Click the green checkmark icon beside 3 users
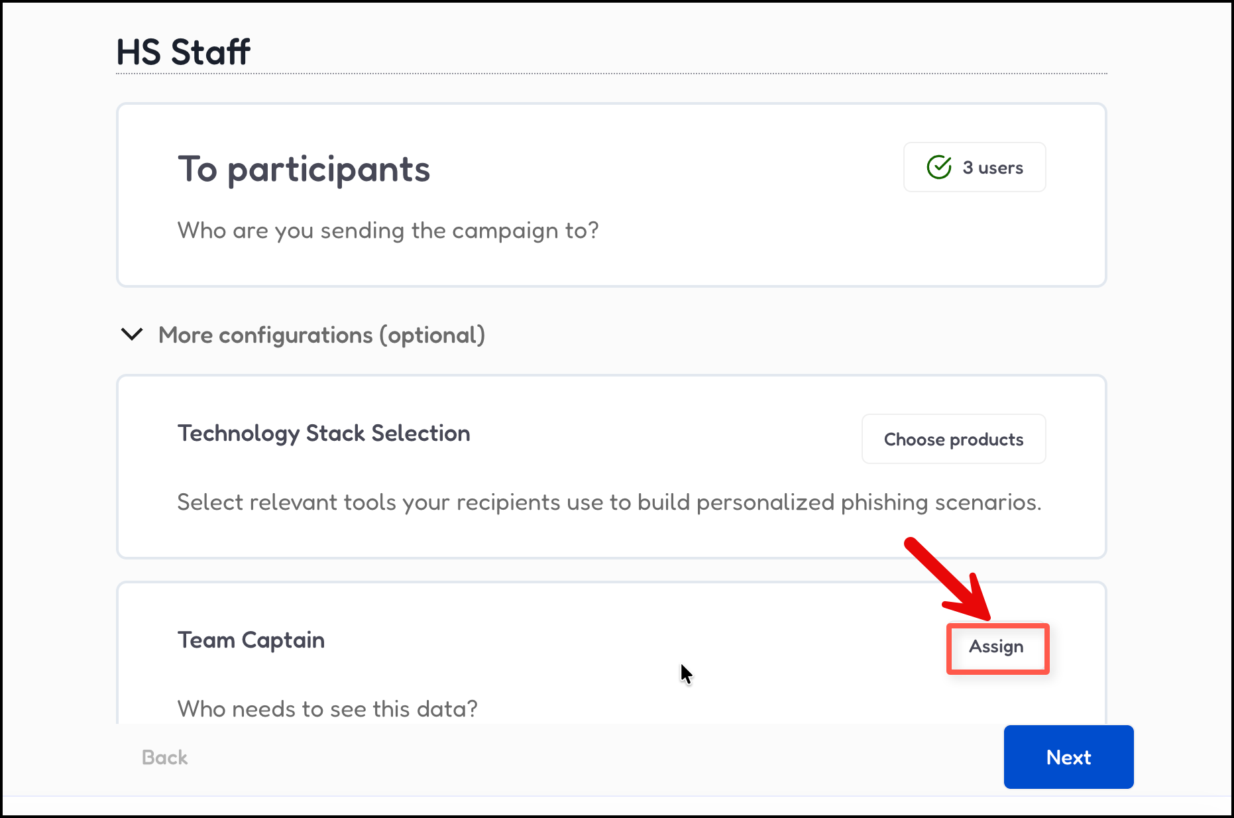Image resolution: width=1234 pixels, height=818 pixels. click(938, 168)
